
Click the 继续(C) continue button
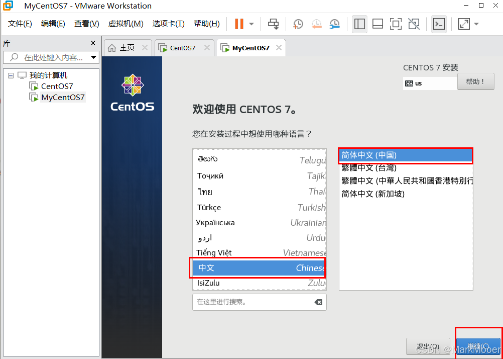coord(478,346)
